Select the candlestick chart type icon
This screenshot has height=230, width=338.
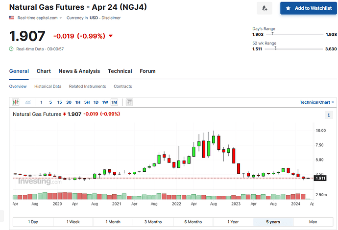click(x=16, y=102)
